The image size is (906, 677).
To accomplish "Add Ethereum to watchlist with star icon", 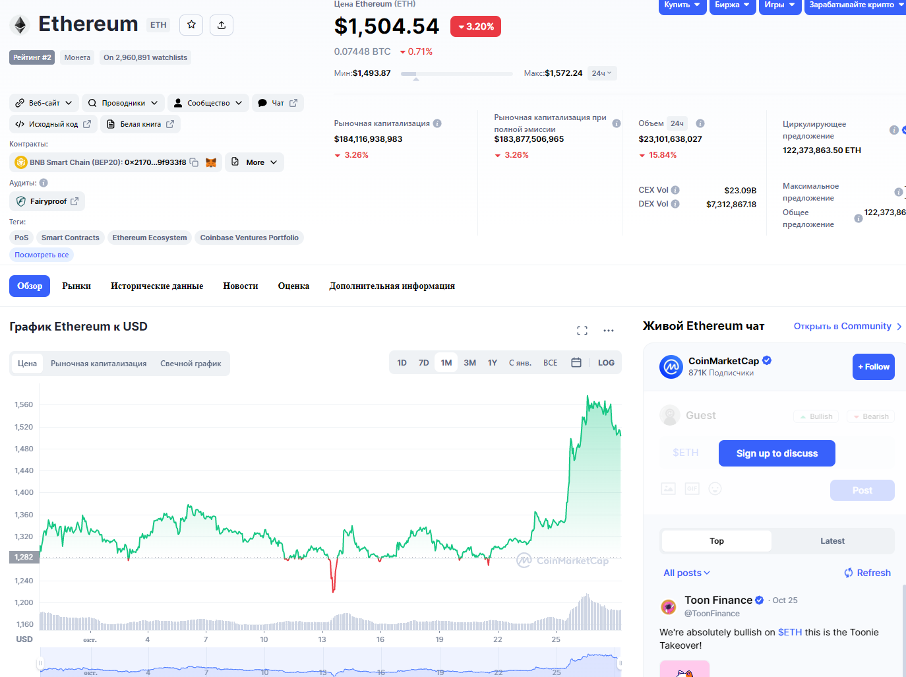I will pos(191,25).
